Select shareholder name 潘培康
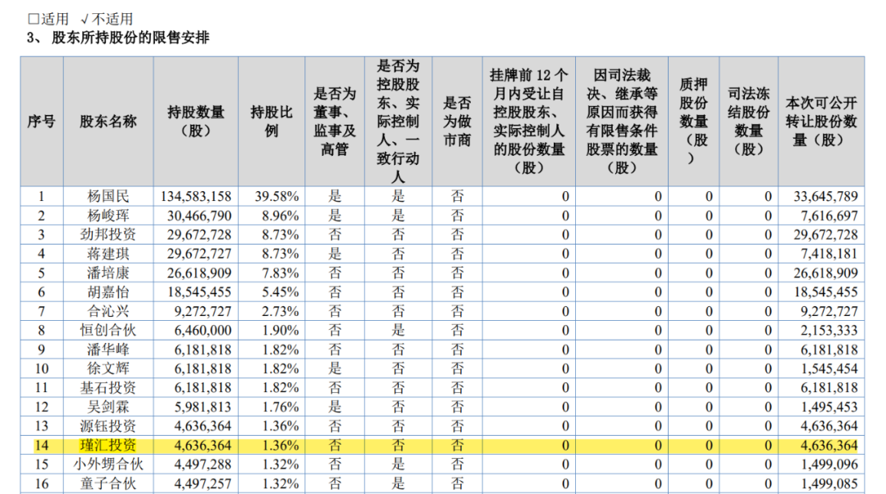The width and height of the screenshot is (886, 494). pos(108,273)
